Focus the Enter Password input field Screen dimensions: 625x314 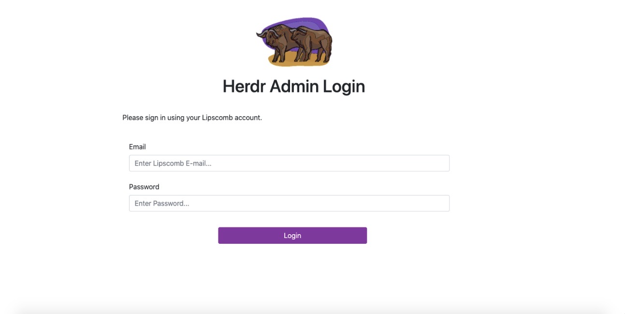tap(289, 203)
